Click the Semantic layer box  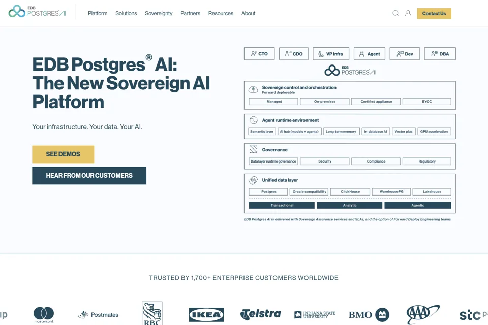coord(262,132)
